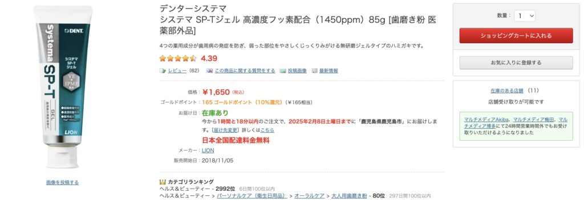Add the item to the shopping cart
584x205 pixels.
tap(516, 36)
